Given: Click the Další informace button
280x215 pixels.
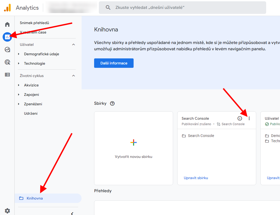Looking at the screenshot, I should (114, 63).
